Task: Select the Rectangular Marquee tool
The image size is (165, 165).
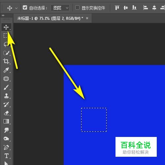Action: (5, 36)
